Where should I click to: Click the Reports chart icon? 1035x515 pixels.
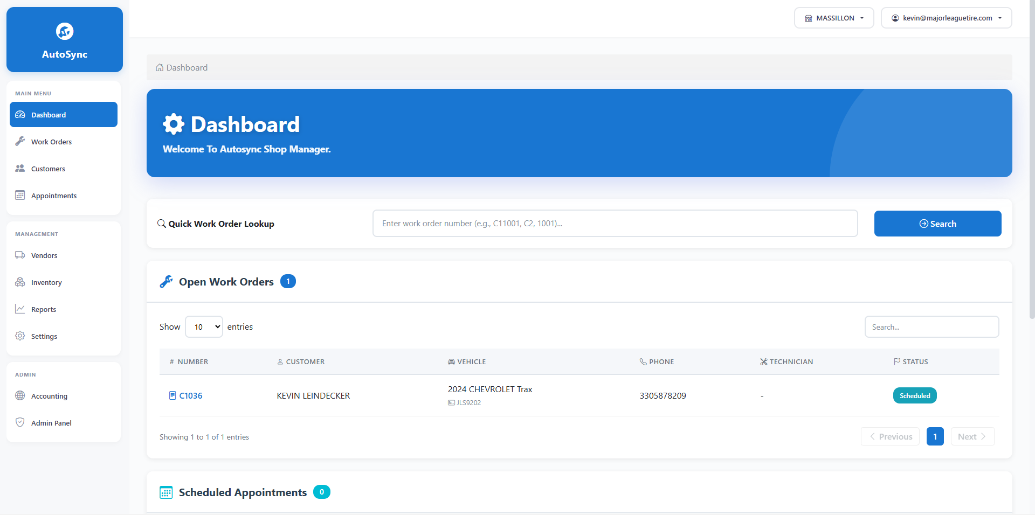tap(20, 309)
